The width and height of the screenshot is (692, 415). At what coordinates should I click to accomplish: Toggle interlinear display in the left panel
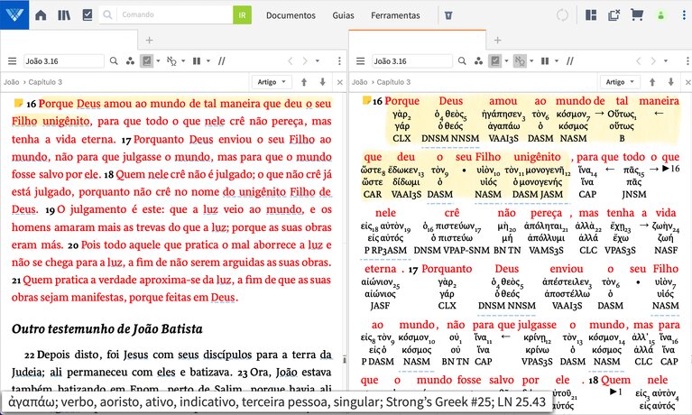146,61
